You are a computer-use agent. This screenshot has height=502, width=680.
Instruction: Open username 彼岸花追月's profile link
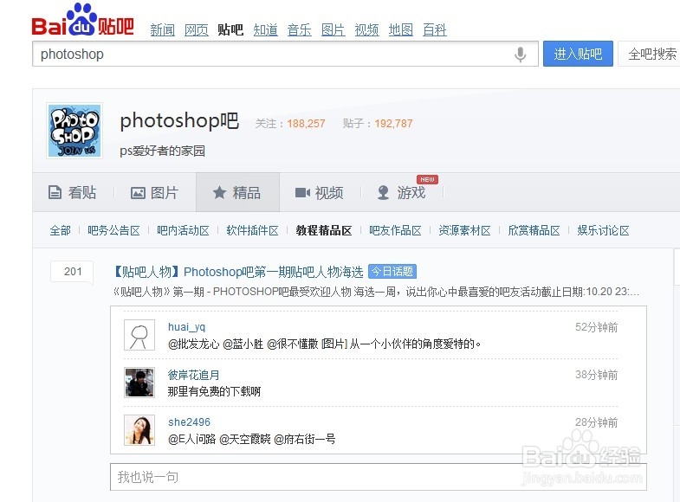[193, 375]
